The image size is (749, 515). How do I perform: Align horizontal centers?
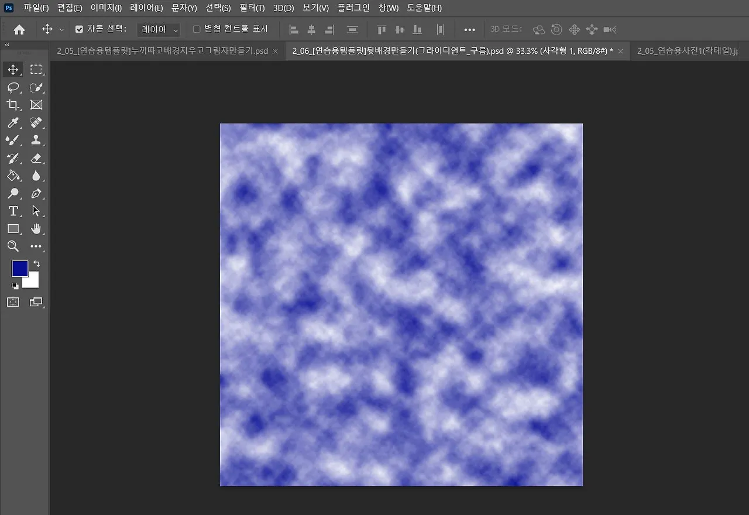(312, 29)
